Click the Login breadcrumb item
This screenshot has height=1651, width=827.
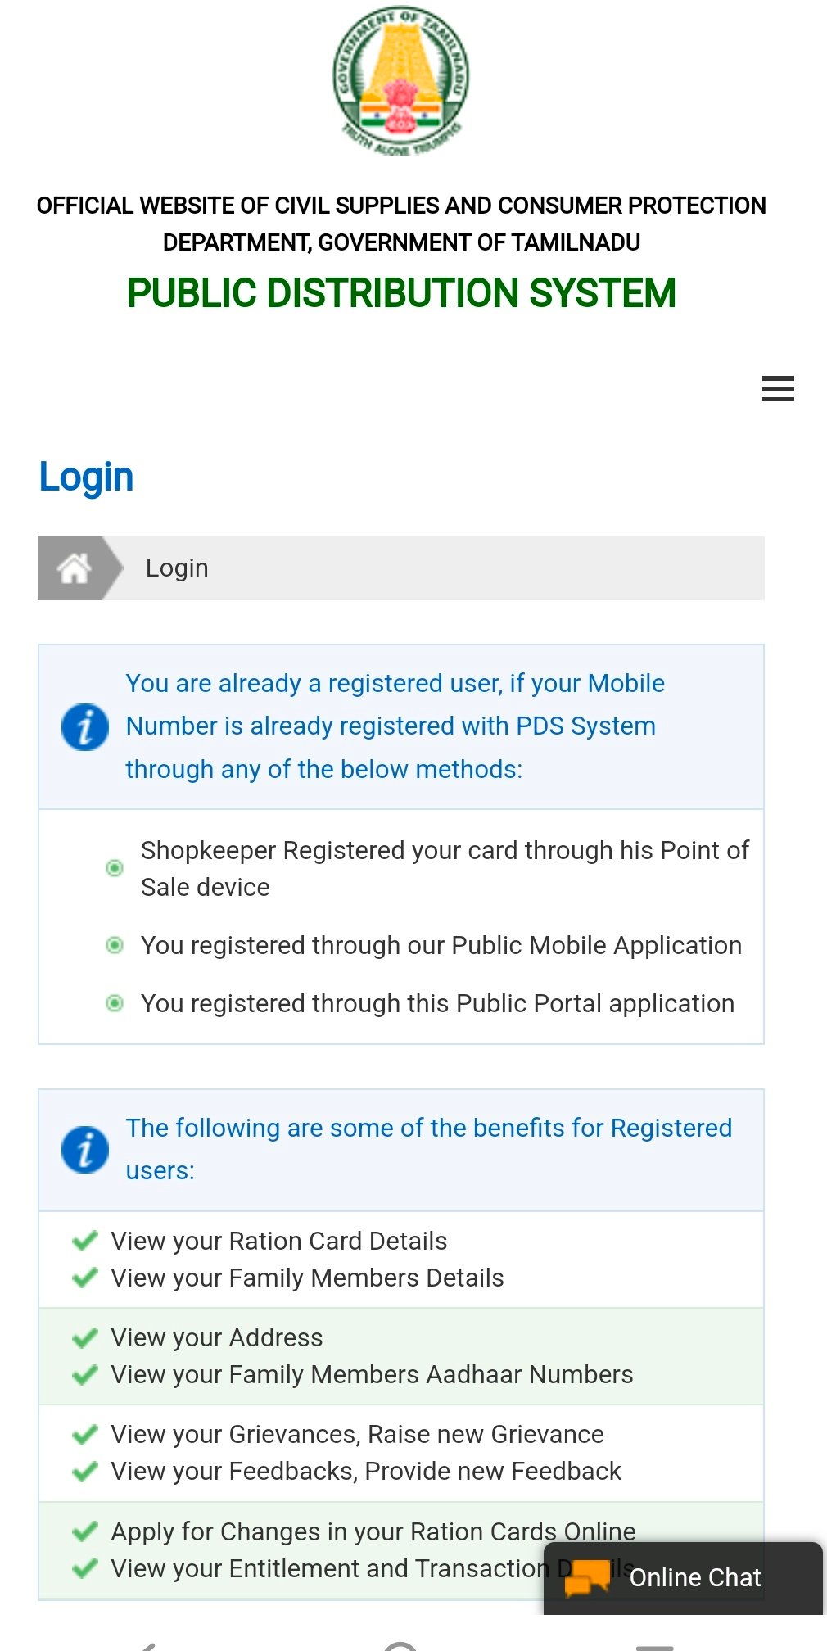[x=177, y=568]
